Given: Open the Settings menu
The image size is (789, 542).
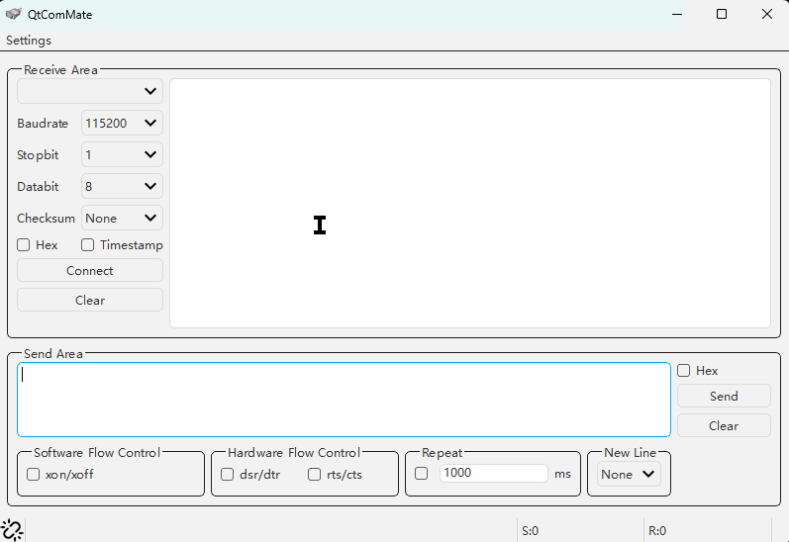Looking at the screenshot, I should (29, 41).
